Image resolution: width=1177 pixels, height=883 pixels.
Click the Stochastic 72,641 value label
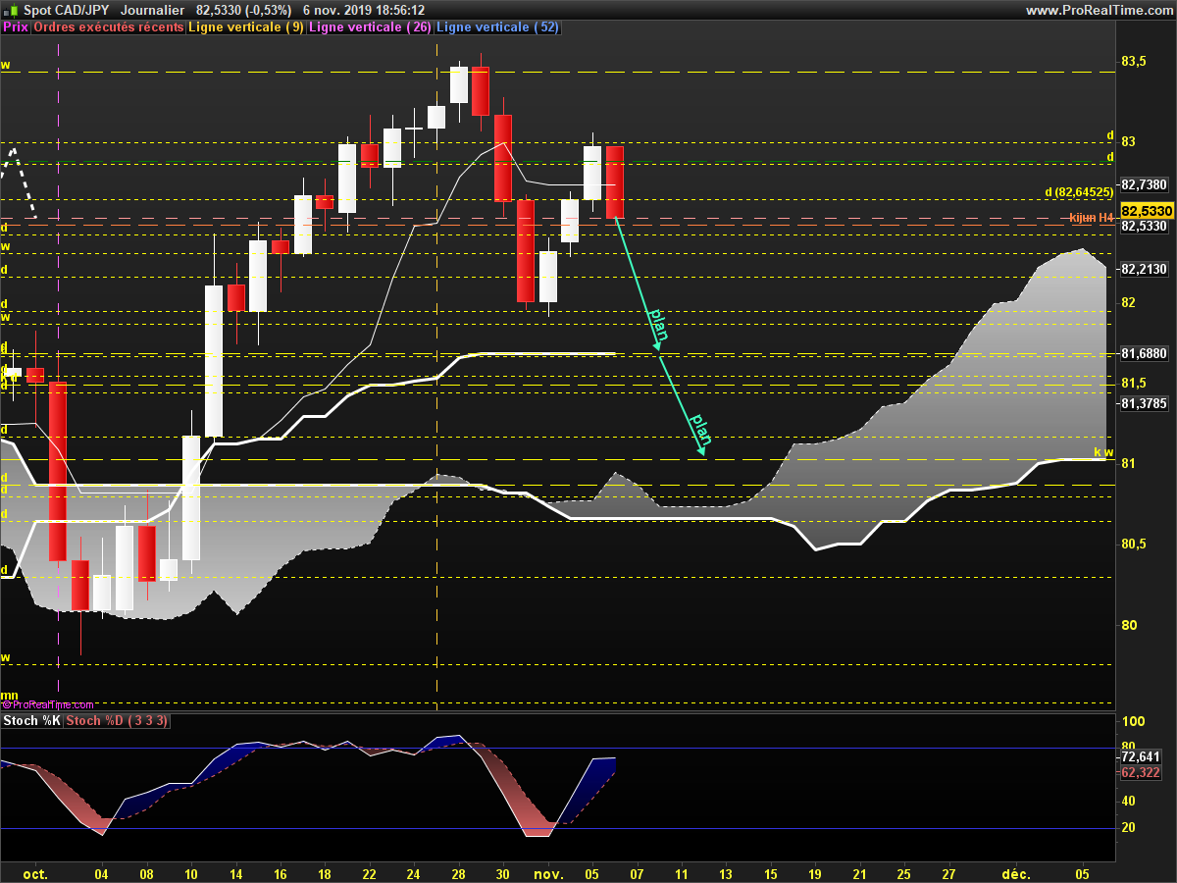[x=1140, y=757]
